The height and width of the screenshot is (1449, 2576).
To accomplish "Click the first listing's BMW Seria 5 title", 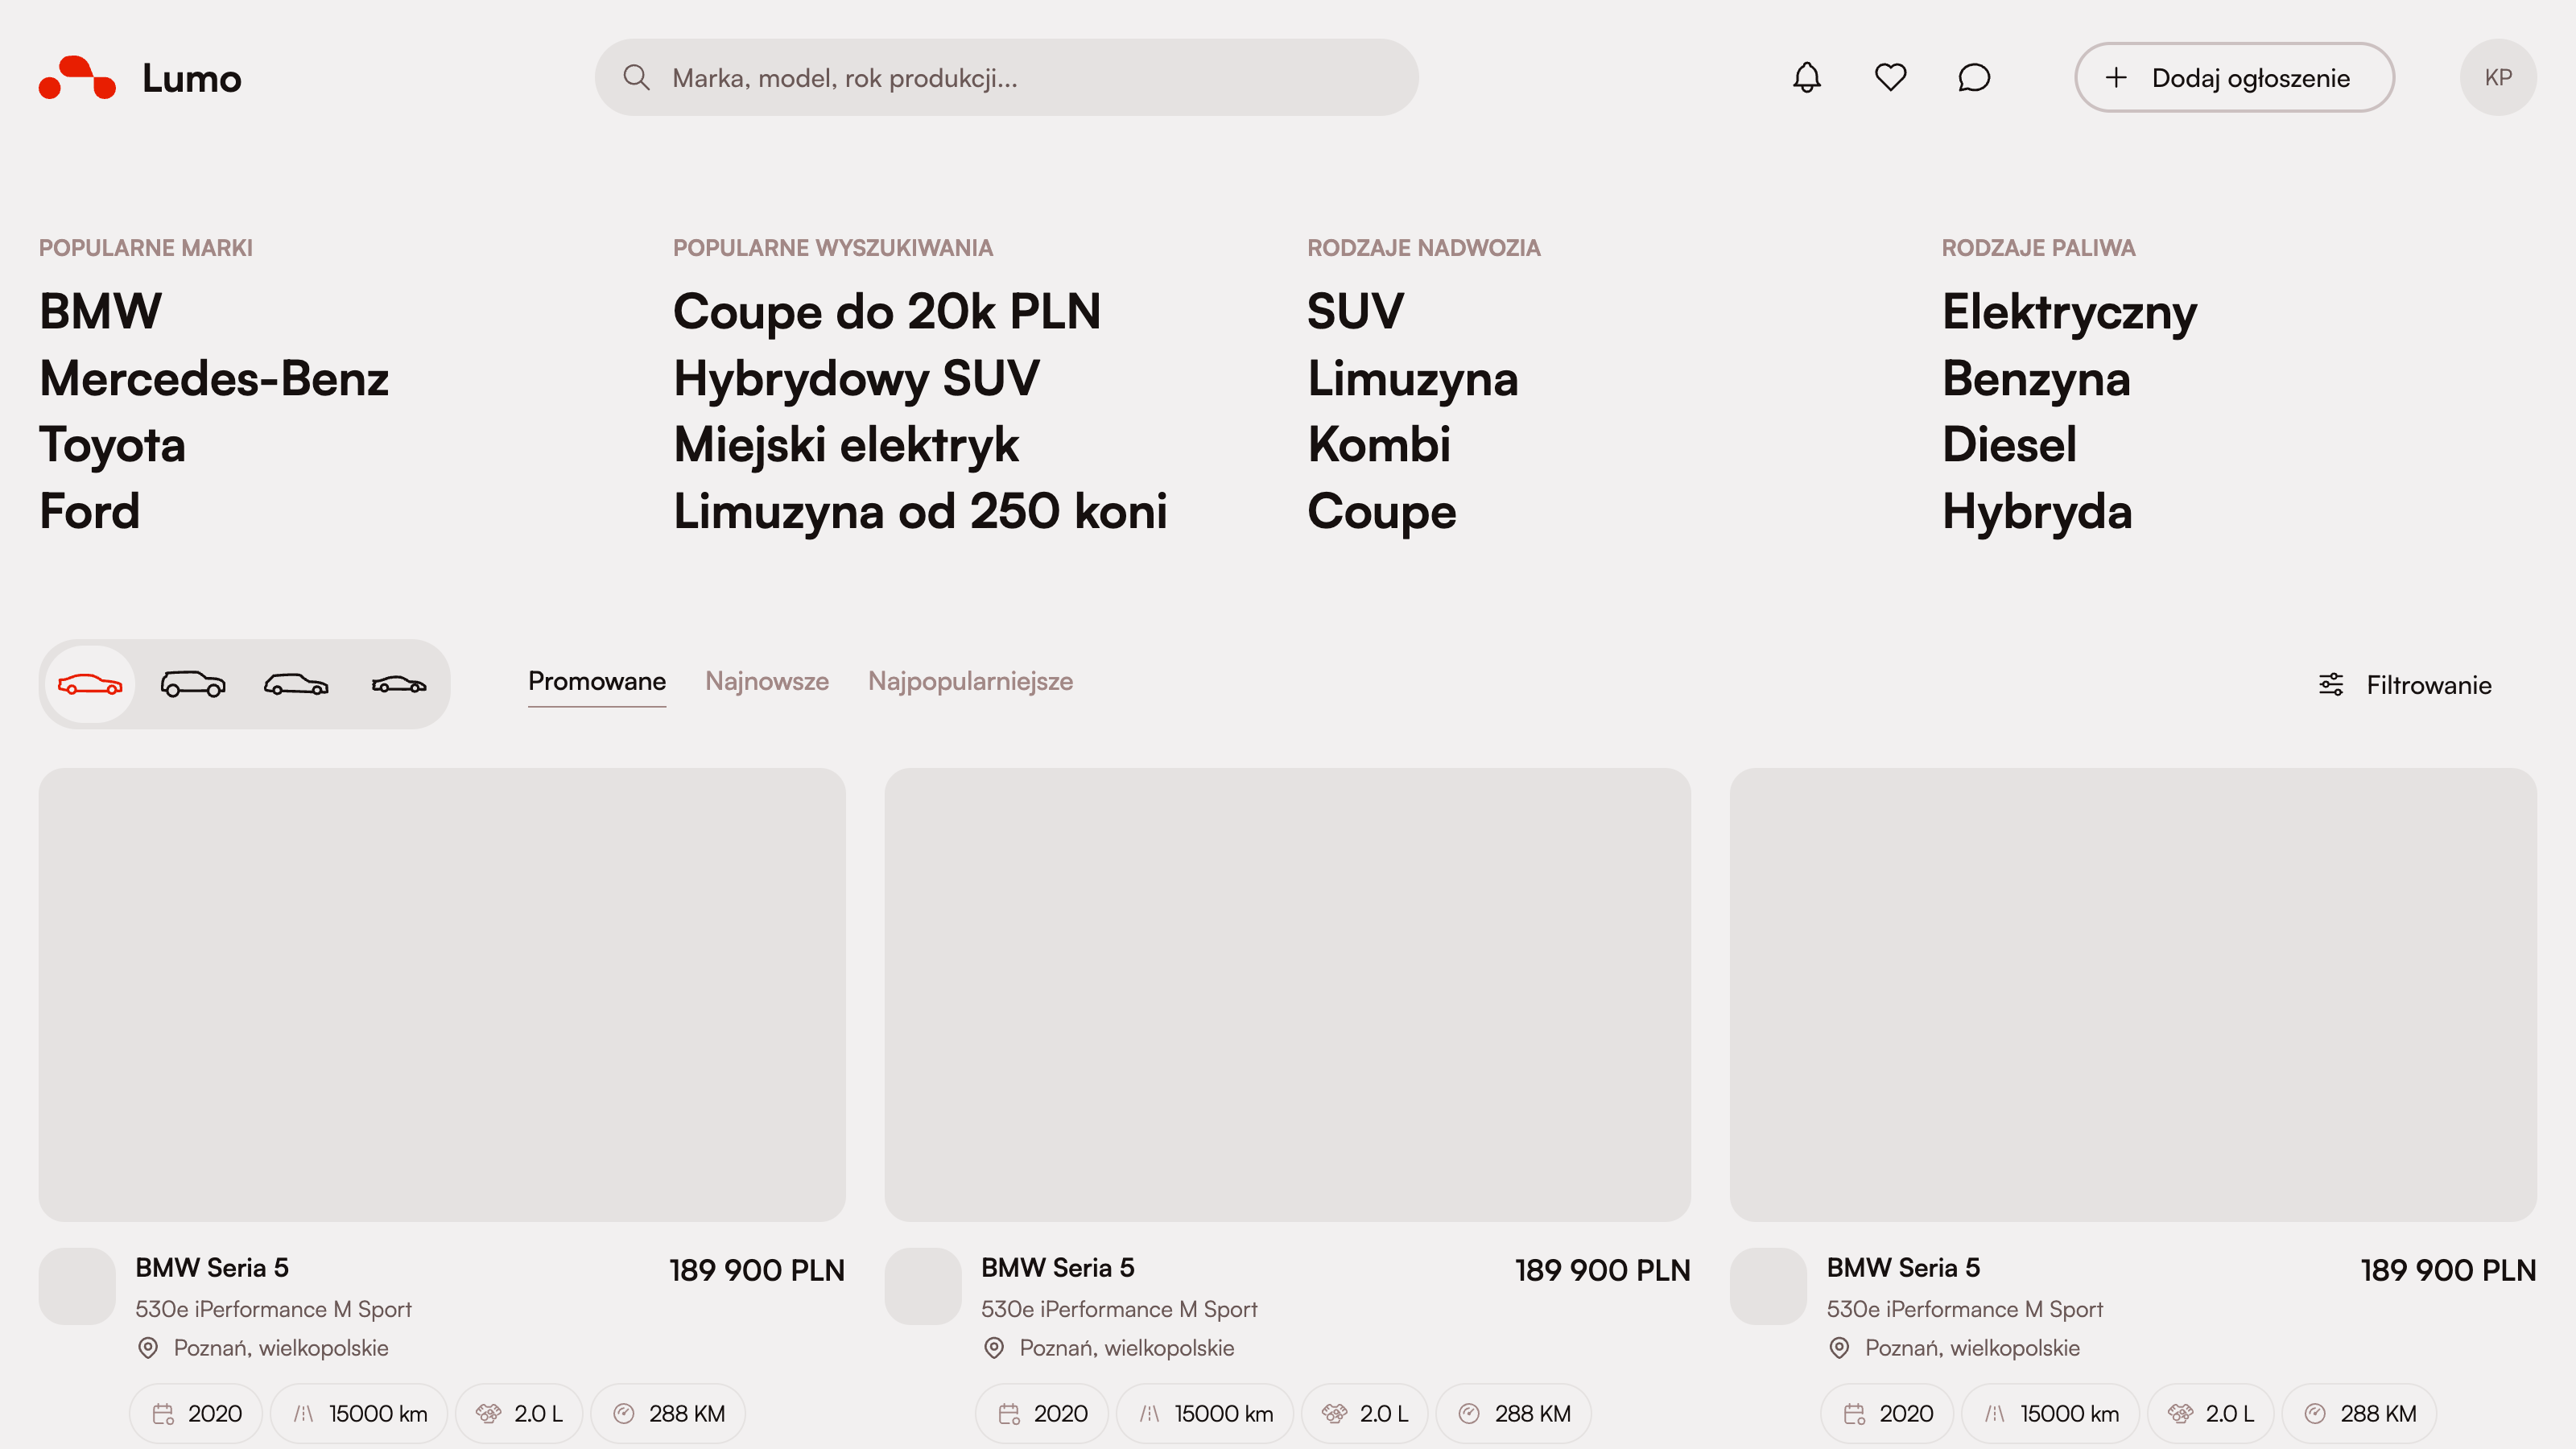I will pos(212,1268).
